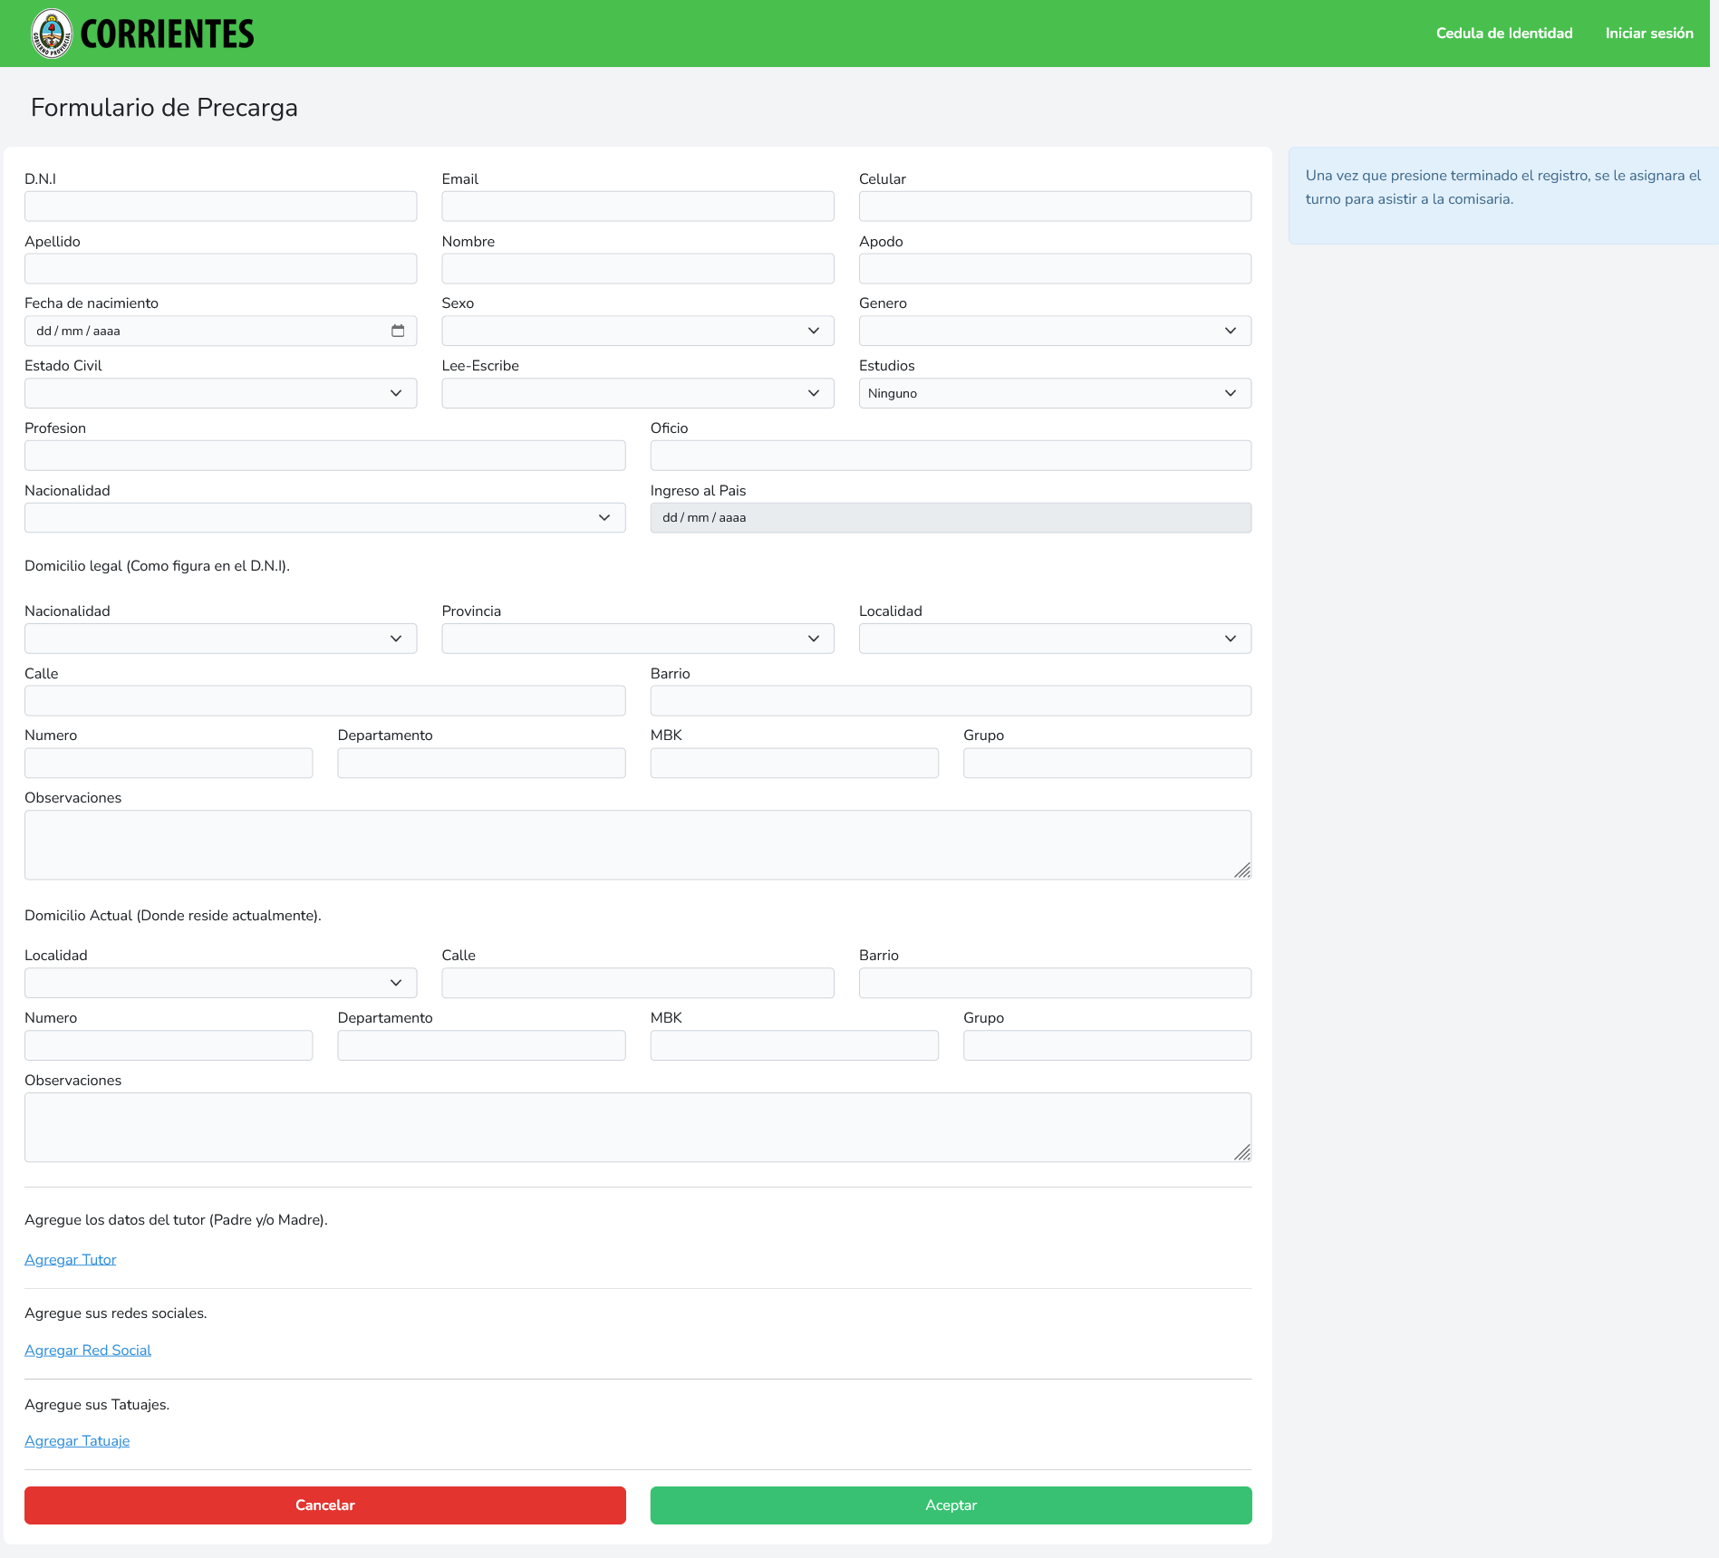The height and width of the screenshot is (1558, 1719).
Task: Click the Celular input field
Action: [x=1054, y=207]
